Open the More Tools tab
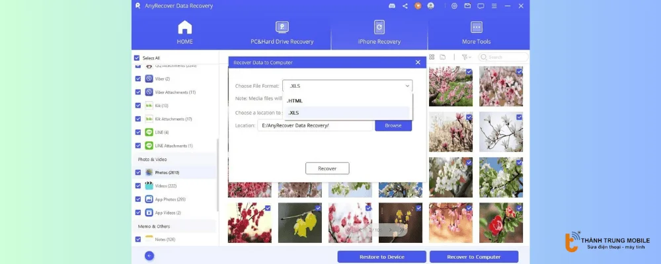Screen dimensions: 661x264 tap(476, 32)
